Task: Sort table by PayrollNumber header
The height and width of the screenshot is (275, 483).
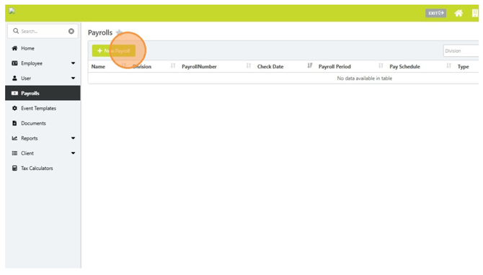Action: pyautogui.click(x=199, y=66)
